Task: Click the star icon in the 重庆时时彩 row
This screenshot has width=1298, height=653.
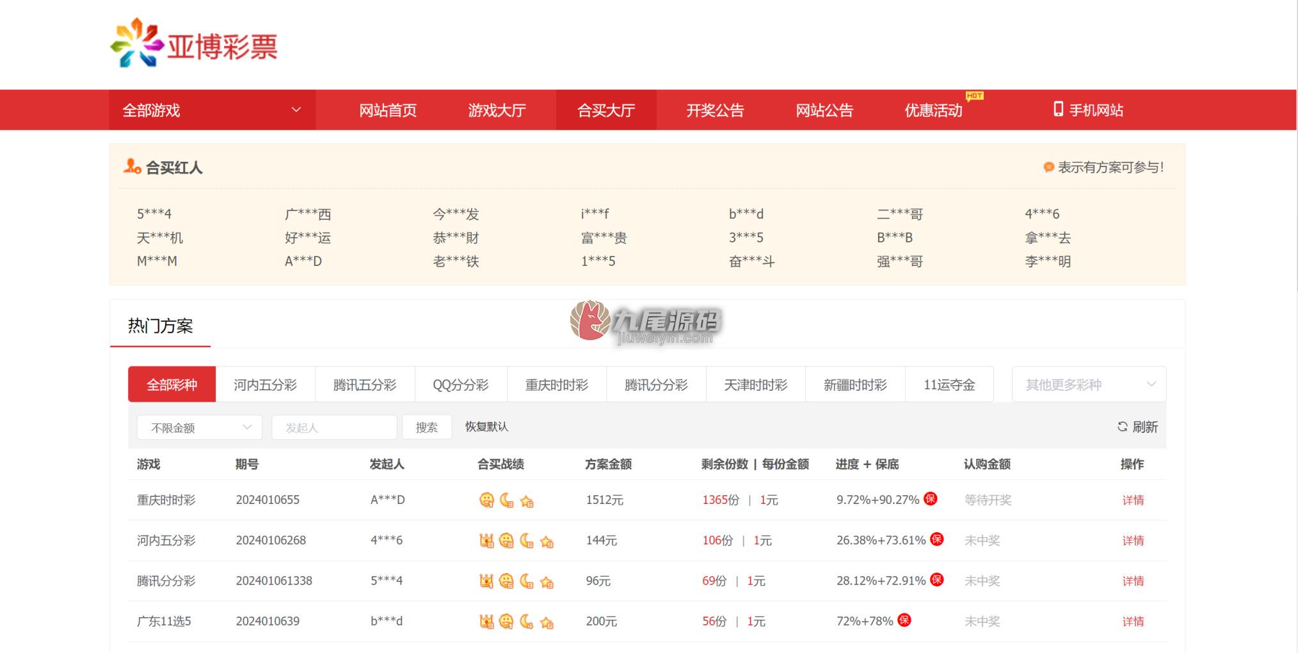Action: click(x=527, y=501)
